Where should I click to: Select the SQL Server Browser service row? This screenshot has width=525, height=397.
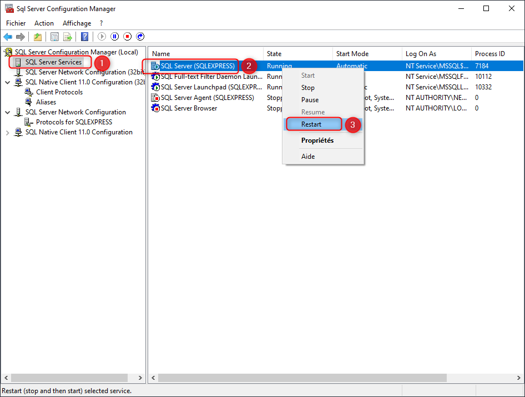tap(189, 108)
